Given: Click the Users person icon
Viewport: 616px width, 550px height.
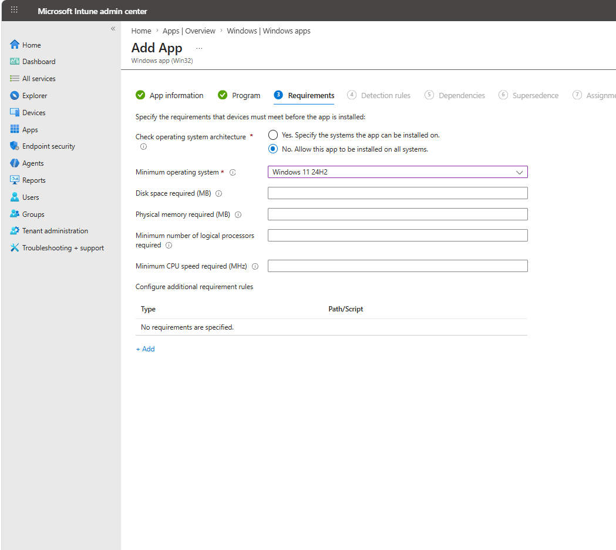Looking at the screenshot, I should tap(15, 197).
